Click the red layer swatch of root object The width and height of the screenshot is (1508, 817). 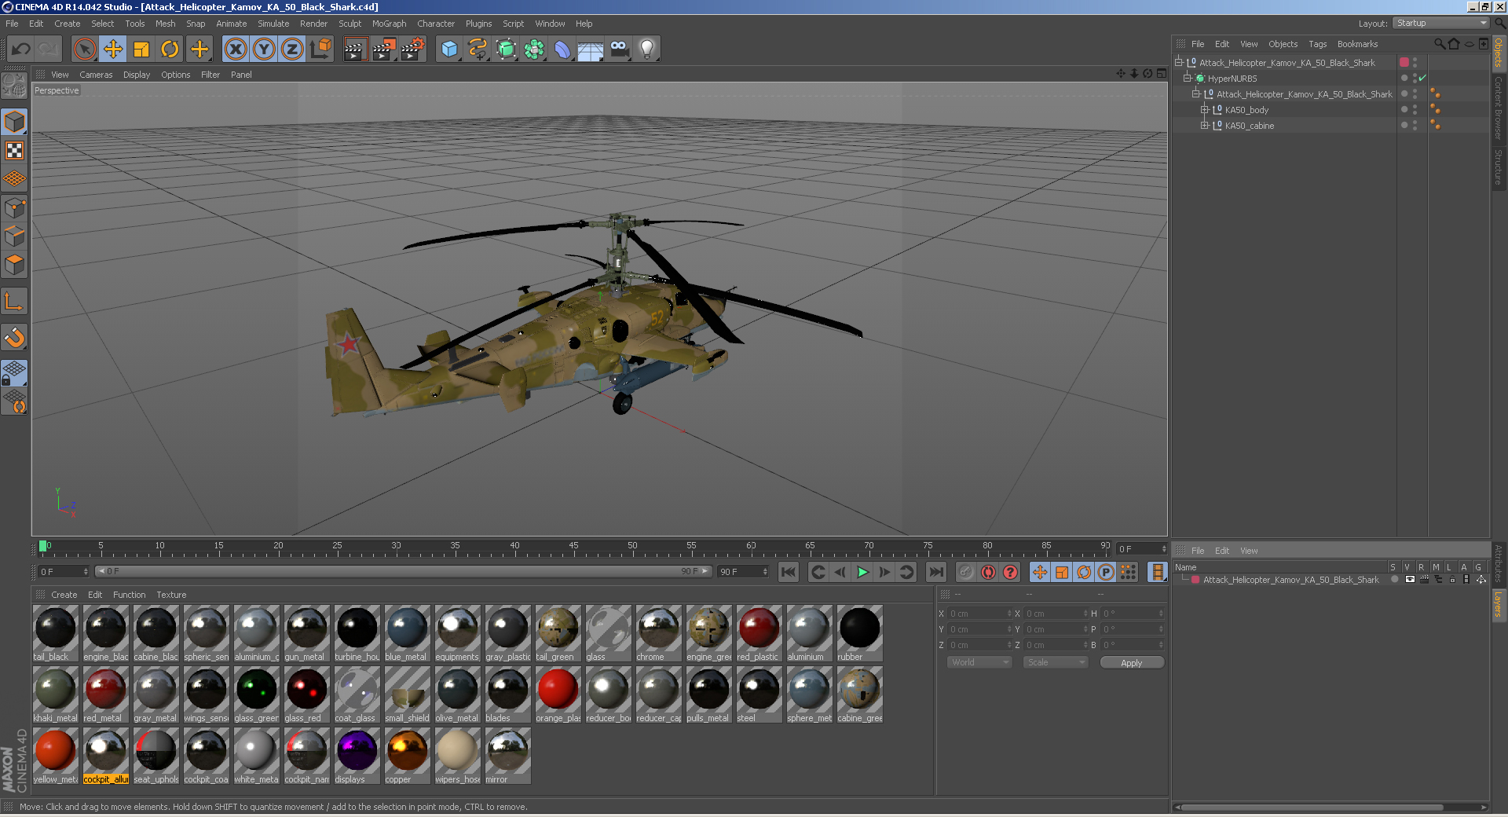pos(1404,62)
